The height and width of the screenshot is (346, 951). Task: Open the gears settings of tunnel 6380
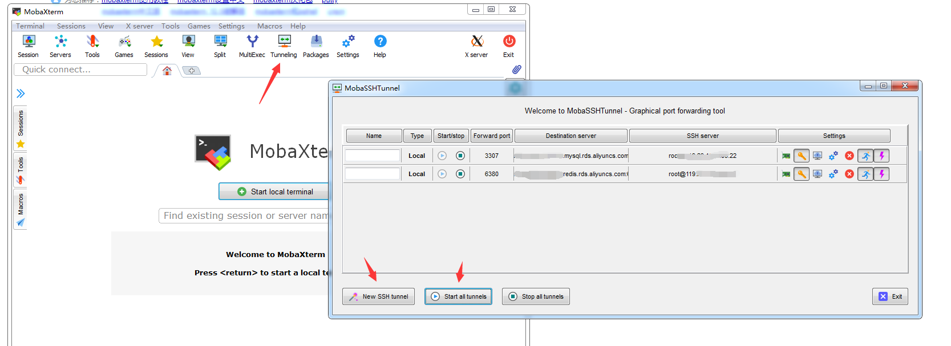pos(833,174)
